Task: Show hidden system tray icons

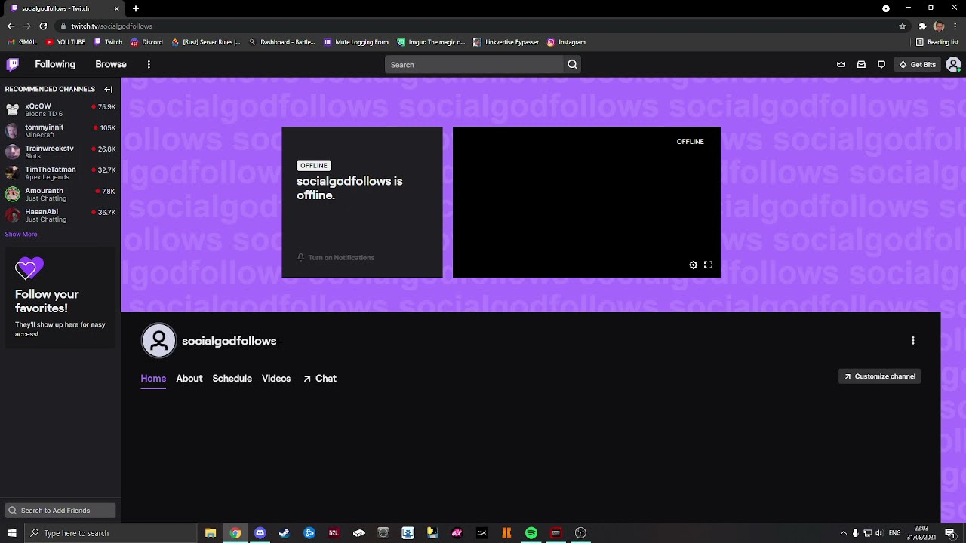Action: (844, 533)
